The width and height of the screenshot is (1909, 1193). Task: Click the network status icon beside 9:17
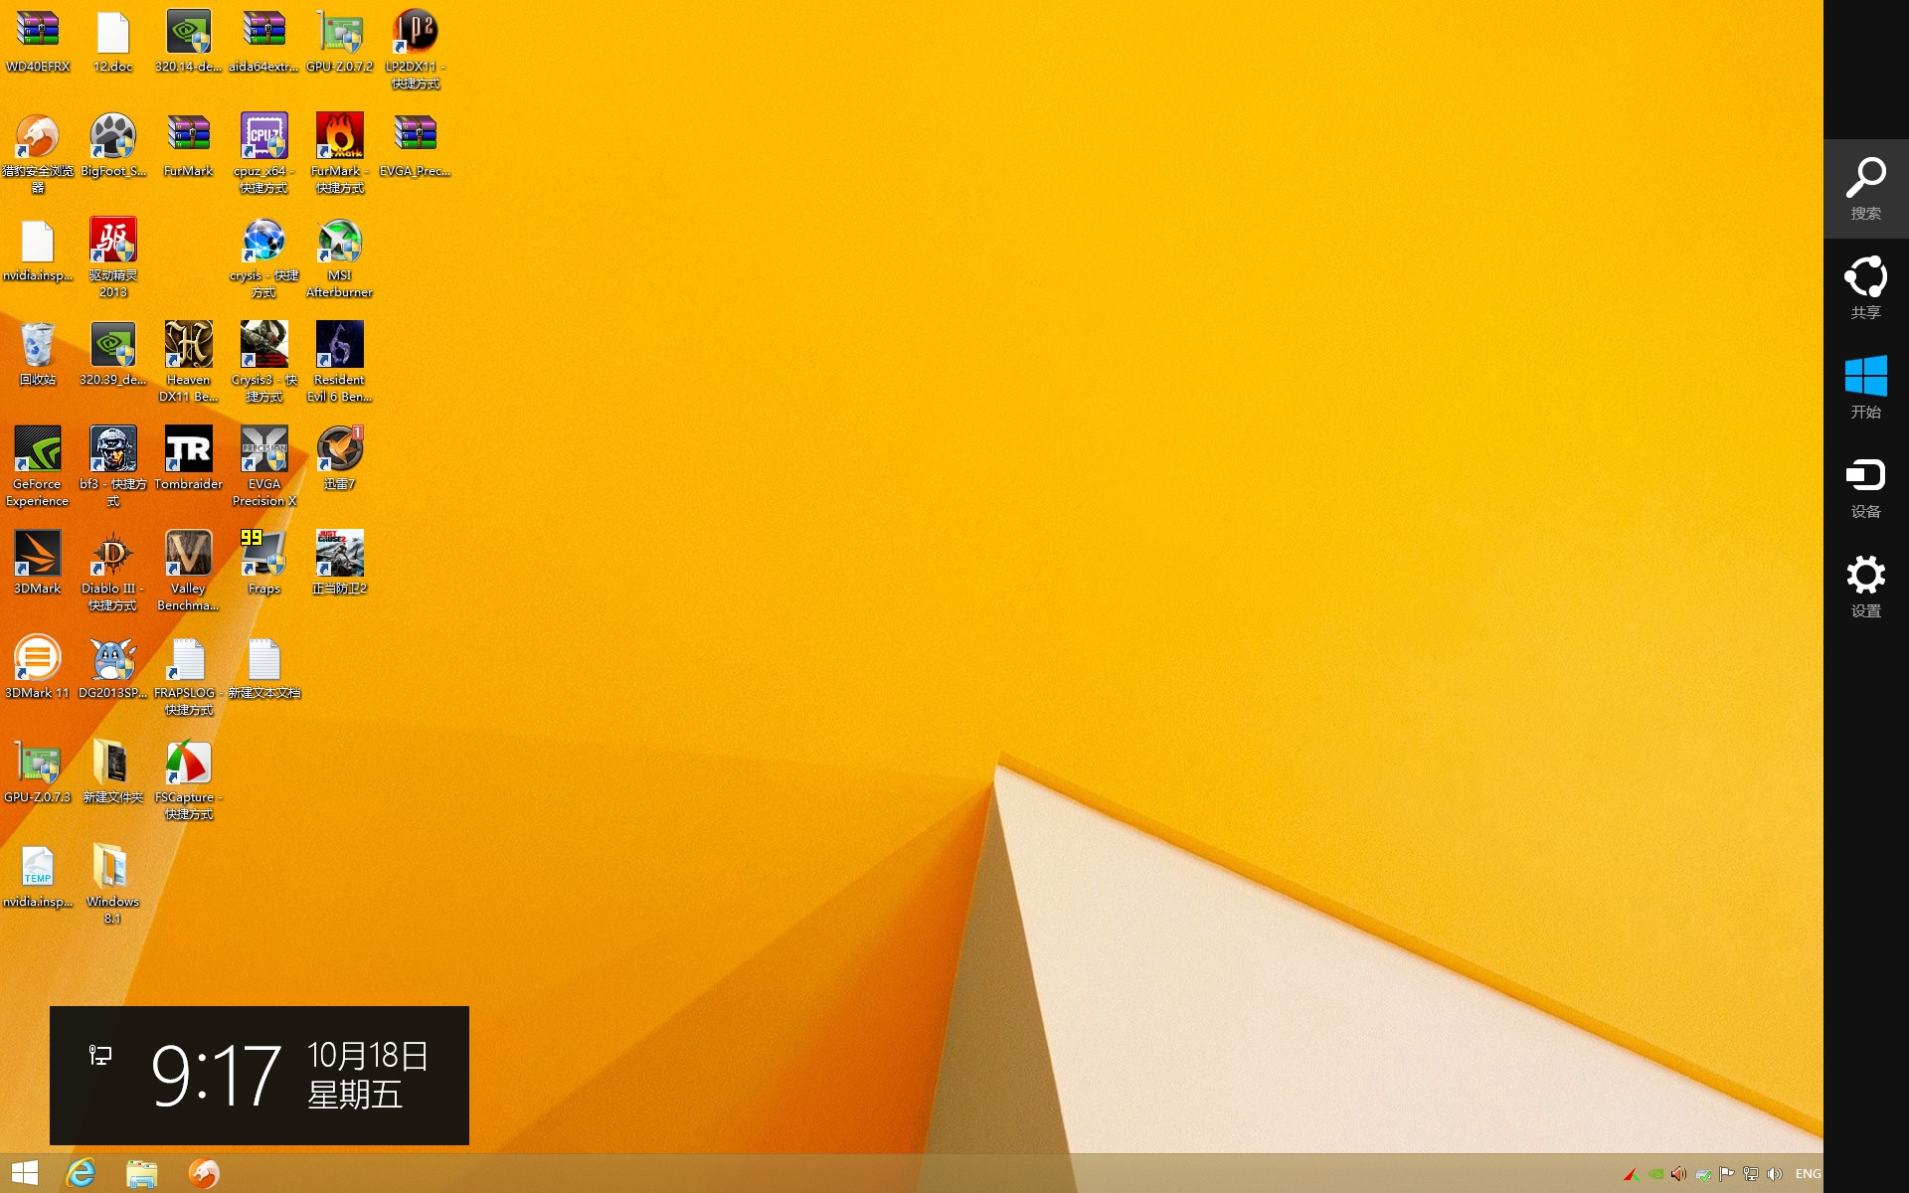coord(100,1055)
